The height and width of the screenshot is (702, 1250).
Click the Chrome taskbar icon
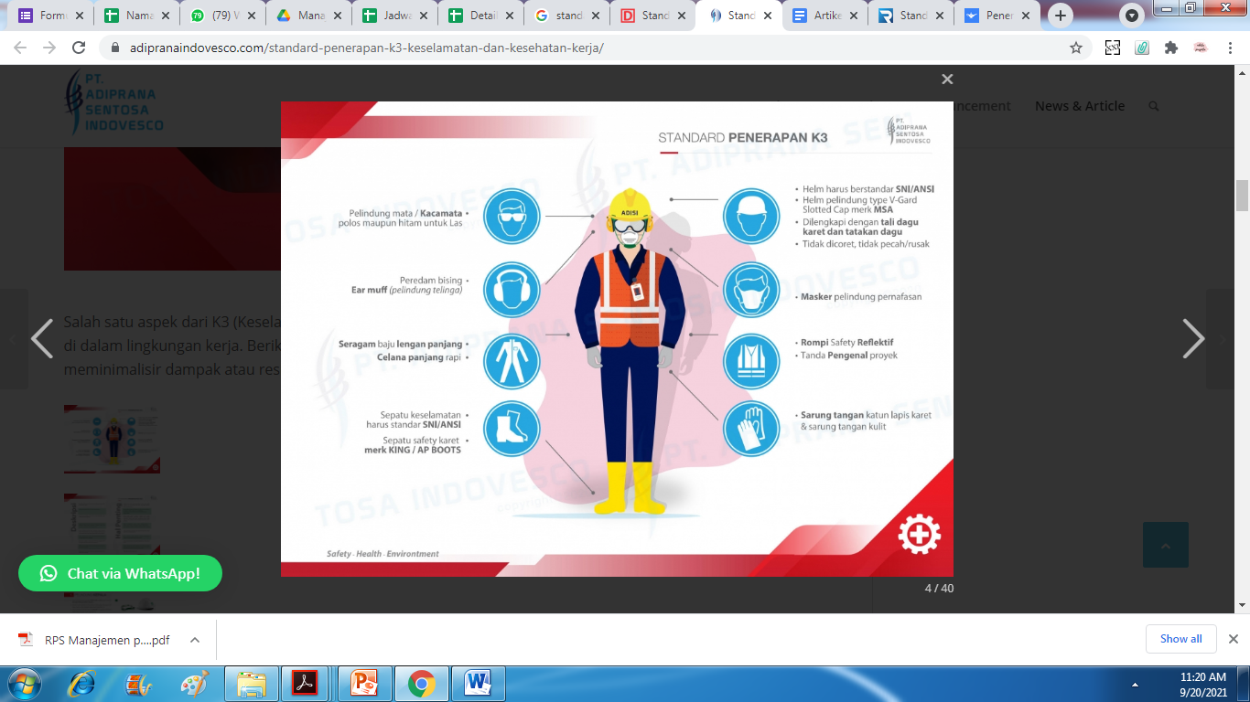point(422,684)
